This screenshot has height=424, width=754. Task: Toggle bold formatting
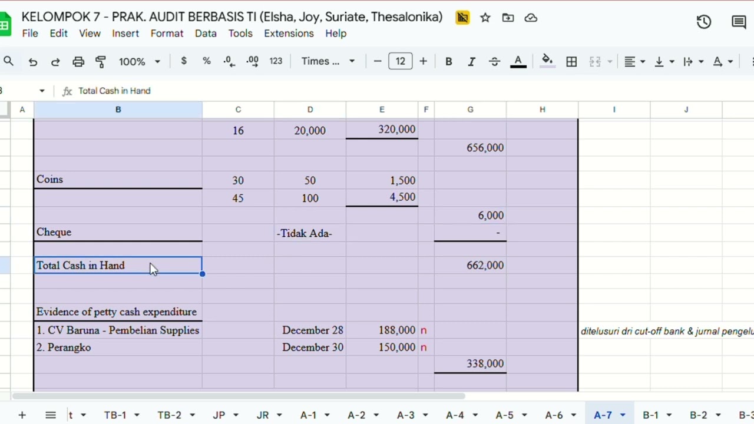pos(448,61)
